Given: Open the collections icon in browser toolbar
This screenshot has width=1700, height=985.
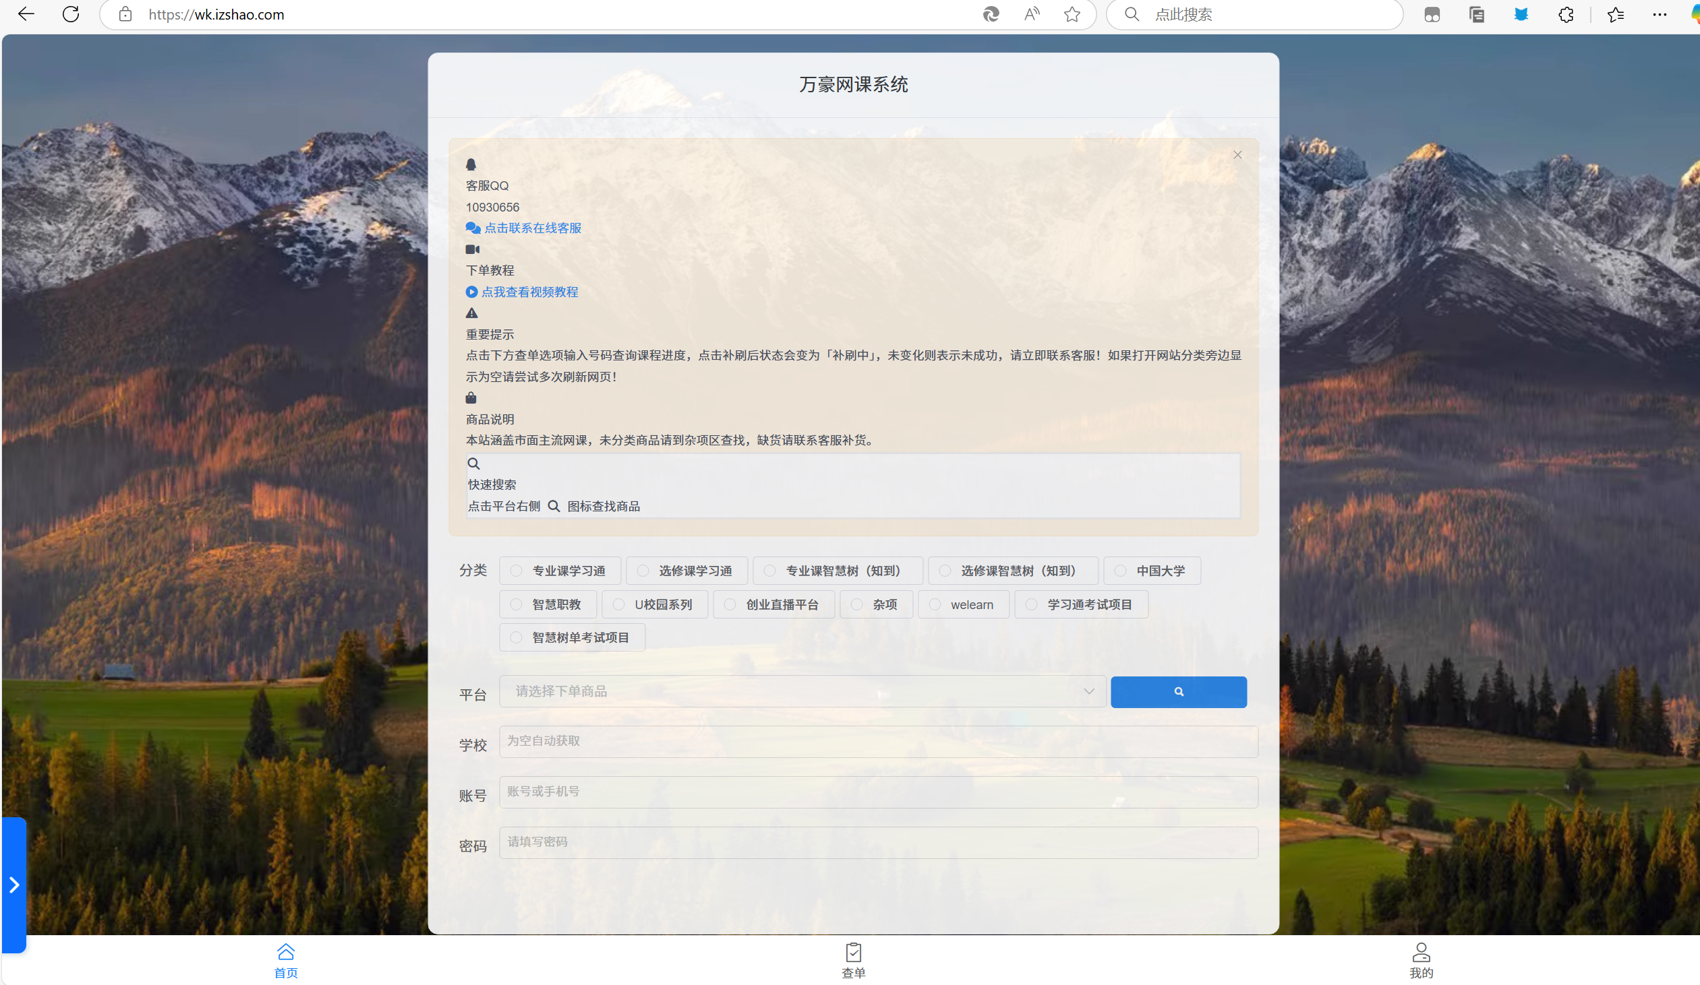Looking at the screenshot, I should point(1476,14).
